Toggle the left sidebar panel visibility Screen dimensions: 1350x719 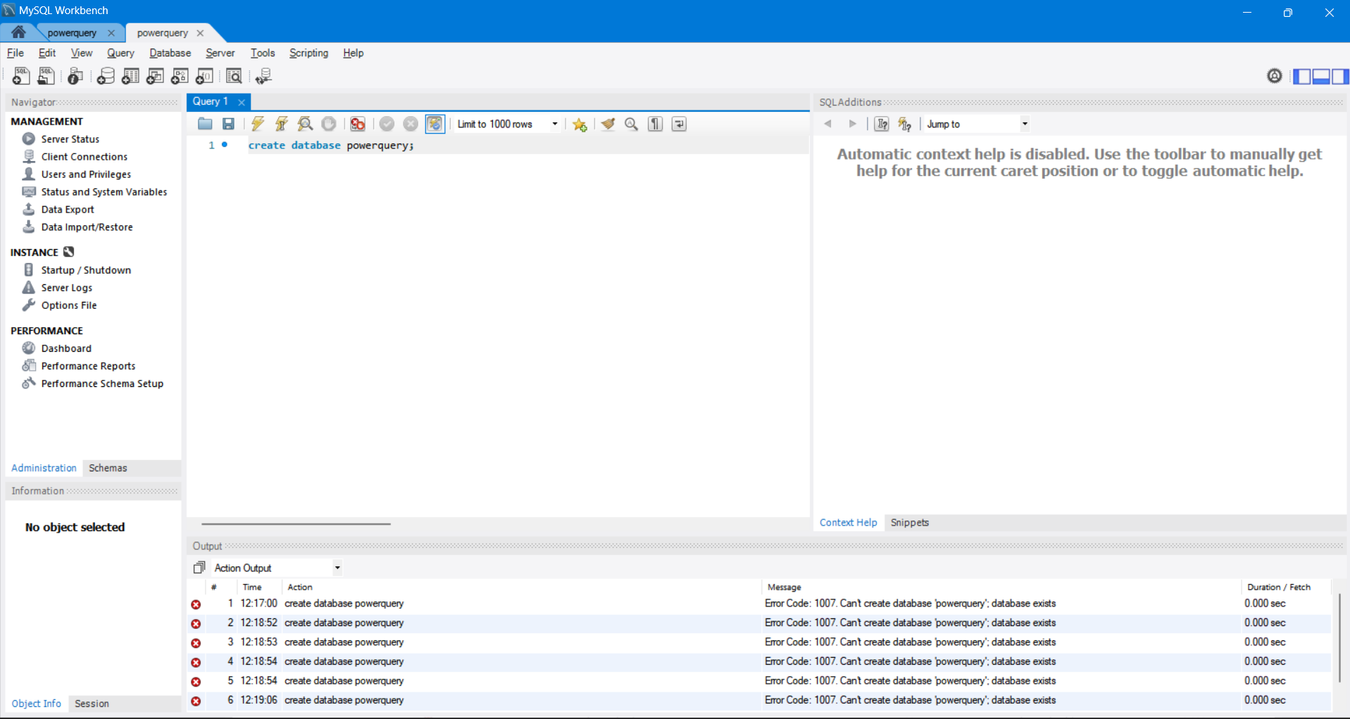[1302, 76]
